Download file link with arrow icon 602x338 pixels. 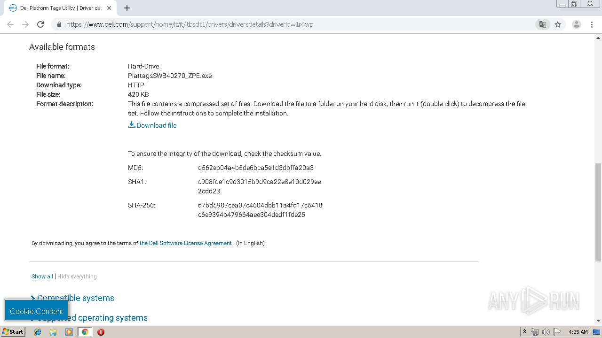coord(152,125)
